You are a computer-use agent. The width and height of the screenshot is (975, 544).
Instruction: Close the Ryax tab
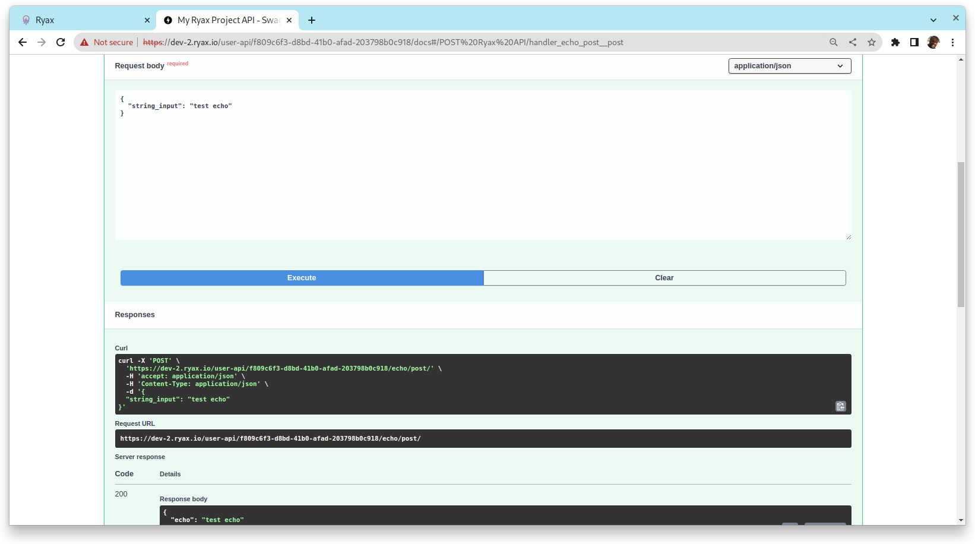pos(147,20)
